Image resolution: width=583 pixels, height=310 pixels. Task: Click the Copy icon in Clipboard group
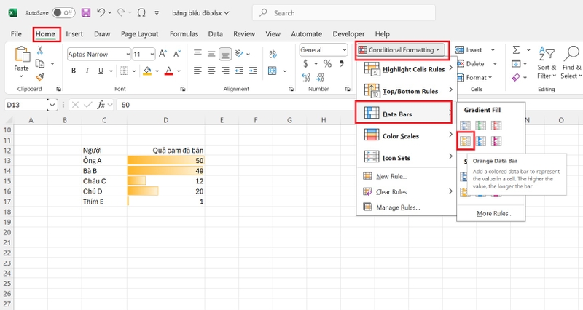pos(40,63)
